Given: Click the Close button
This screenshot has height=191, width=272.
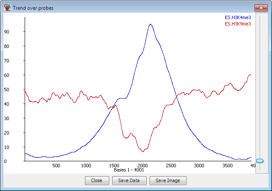Looking at the screenshot, I should coord(97,180).
